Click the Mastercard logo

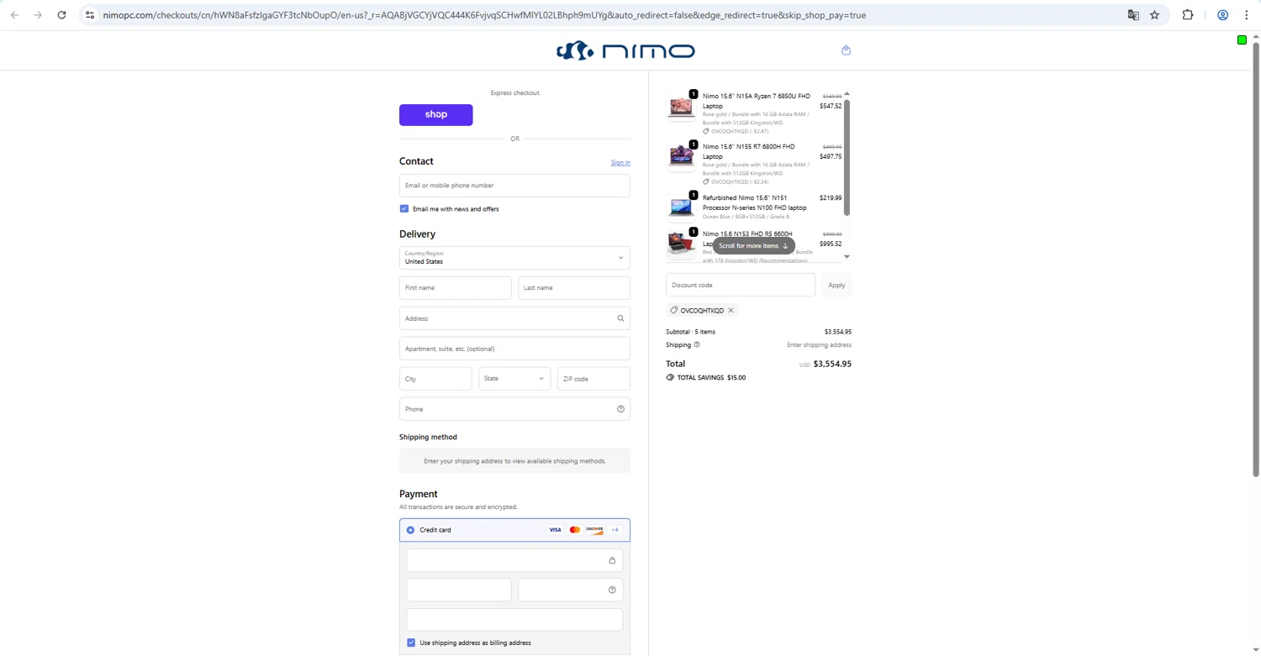575,530
